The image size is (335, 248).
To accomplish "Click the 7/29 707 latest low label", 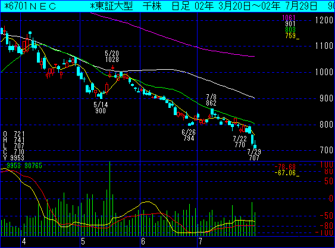I will point(254,155).
